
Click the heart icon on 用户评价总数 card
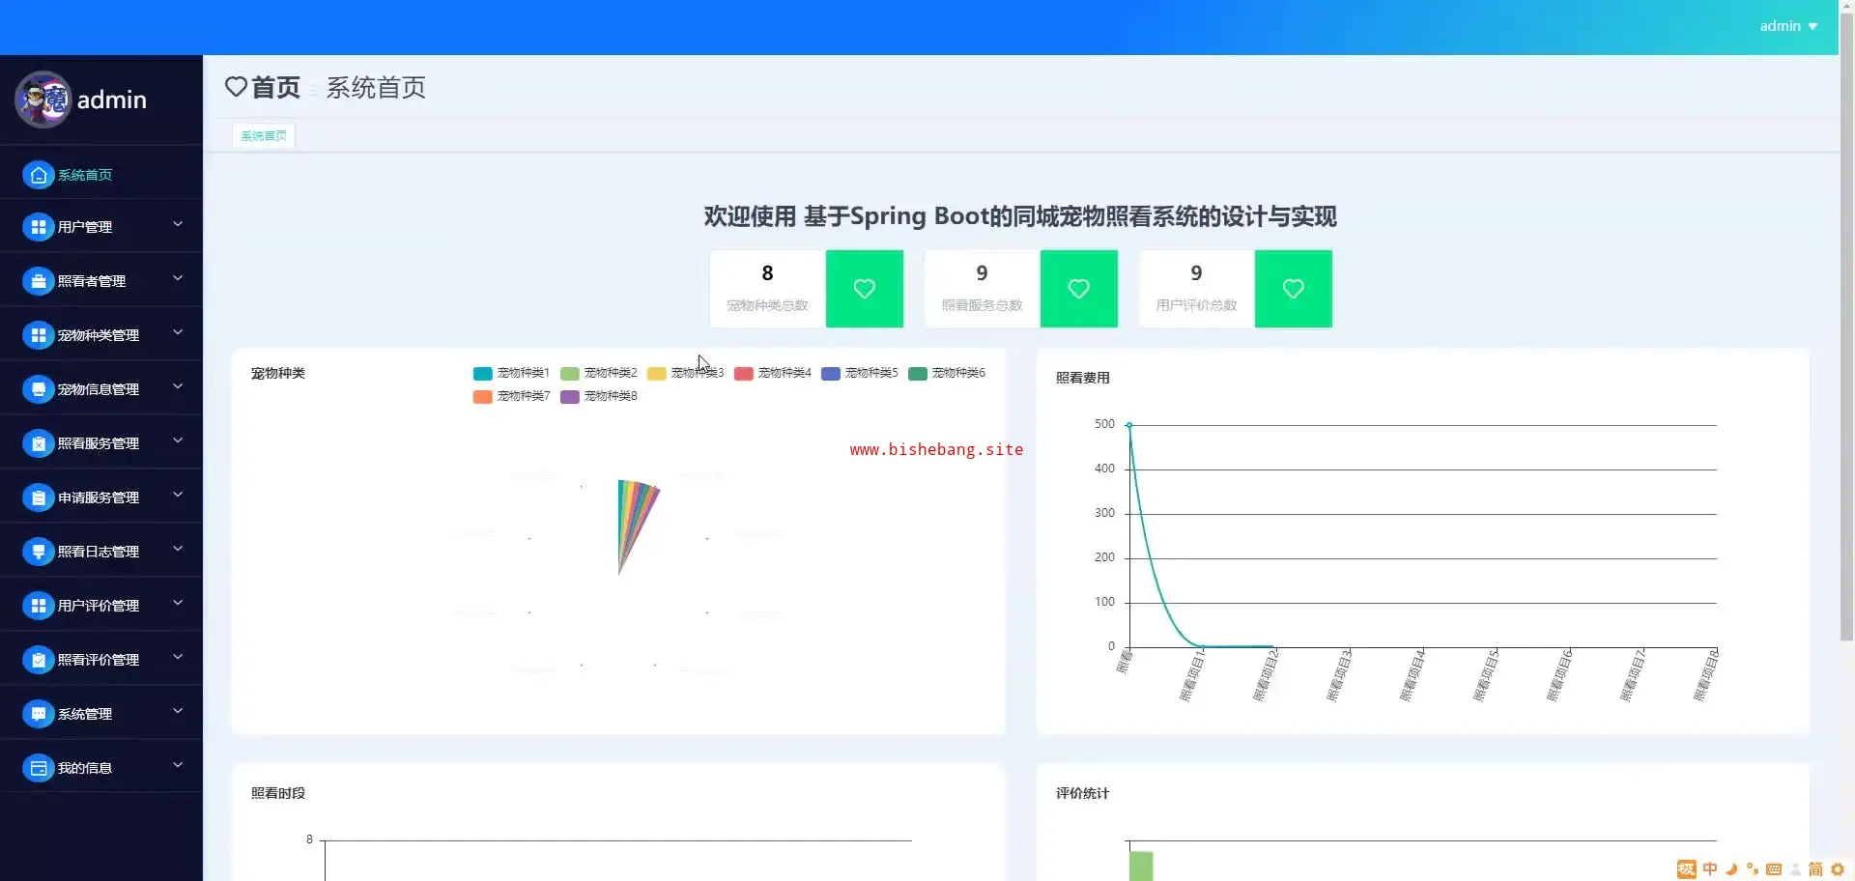[x=1294, y=289]
